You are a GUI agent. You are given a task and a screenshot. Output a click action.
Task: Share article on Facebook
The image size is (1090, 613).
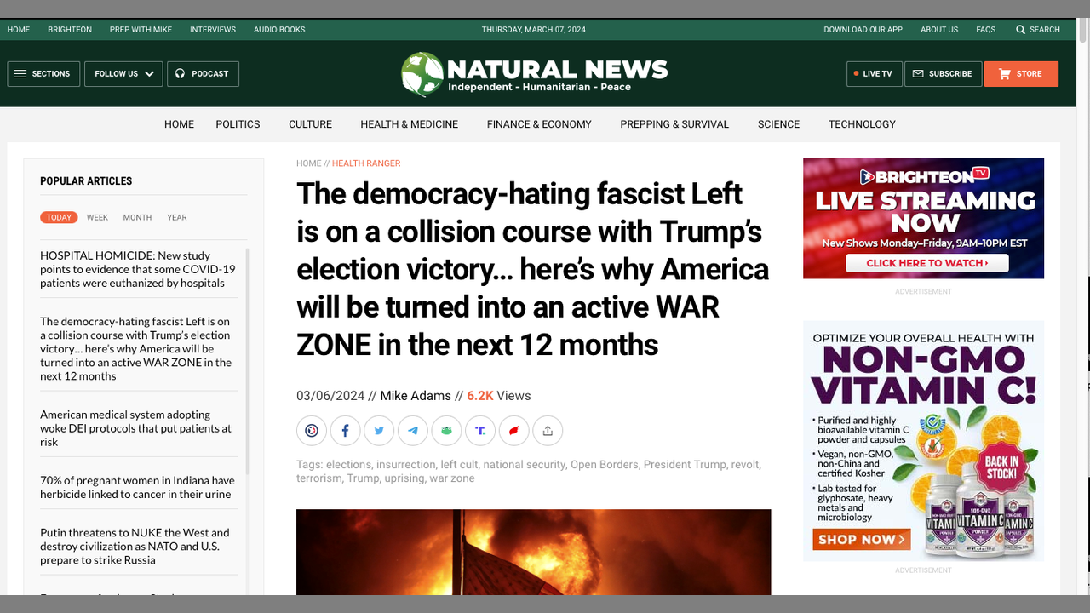(345, 431)
